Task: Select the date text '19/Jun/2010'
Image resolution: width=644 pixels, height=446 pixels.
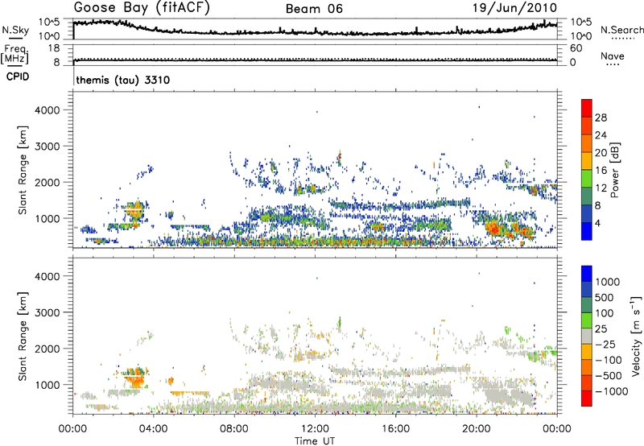Action: [x=514, y=8]
